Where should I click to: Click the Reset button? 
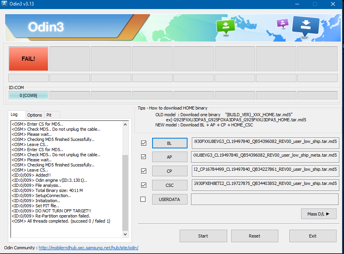click(254, 236)
